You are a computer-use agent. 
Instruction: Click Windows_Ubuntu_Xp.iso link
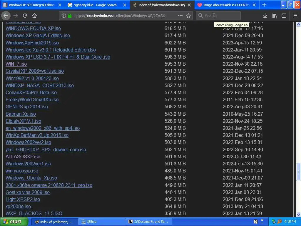31,178
